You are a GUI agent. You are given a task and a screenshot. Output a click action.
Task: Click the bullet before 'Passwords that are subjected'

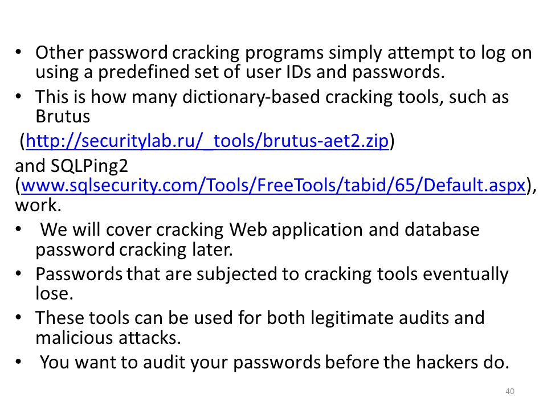point(18,274)
